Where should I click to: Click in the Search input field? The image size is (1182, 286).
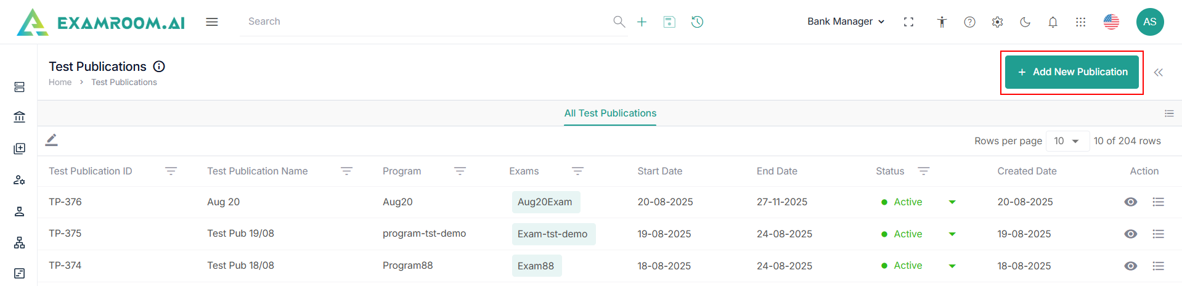tap(425, 22)
